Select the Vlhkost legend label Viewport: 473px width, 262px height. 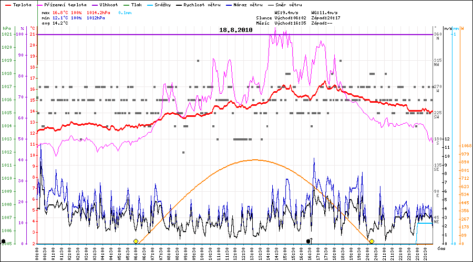click(109, 5)
